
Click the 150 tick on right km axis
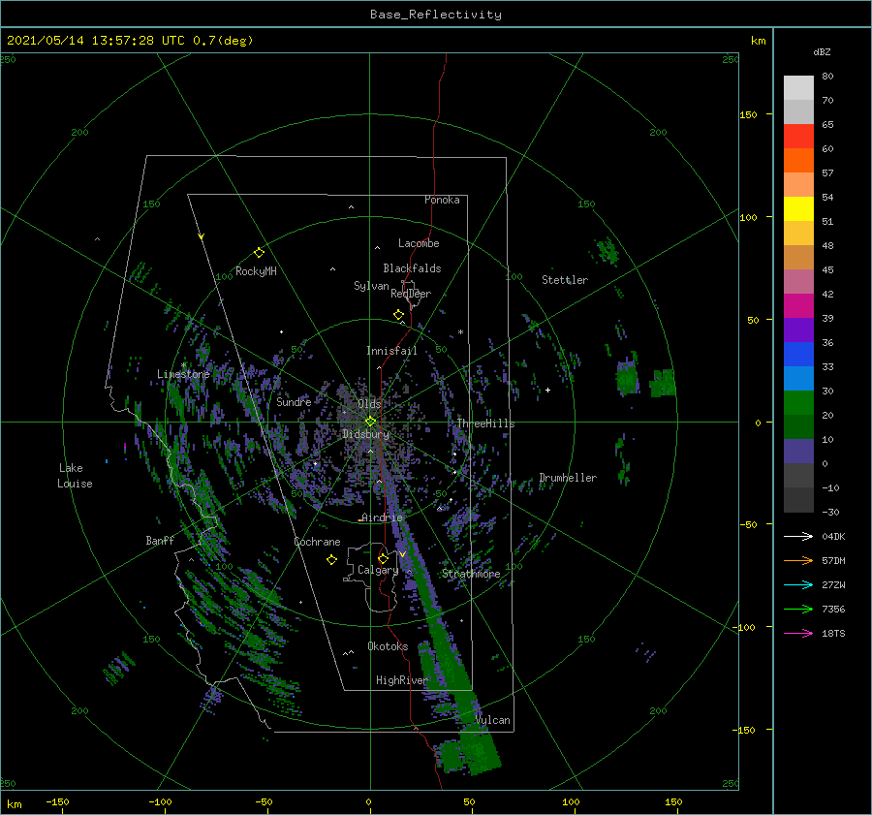point(748,114)
